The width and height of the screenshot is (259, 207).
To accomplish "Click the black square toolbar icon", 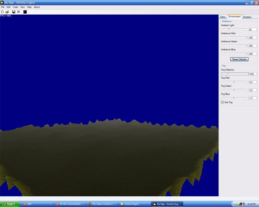I will [x=25, y=12].
